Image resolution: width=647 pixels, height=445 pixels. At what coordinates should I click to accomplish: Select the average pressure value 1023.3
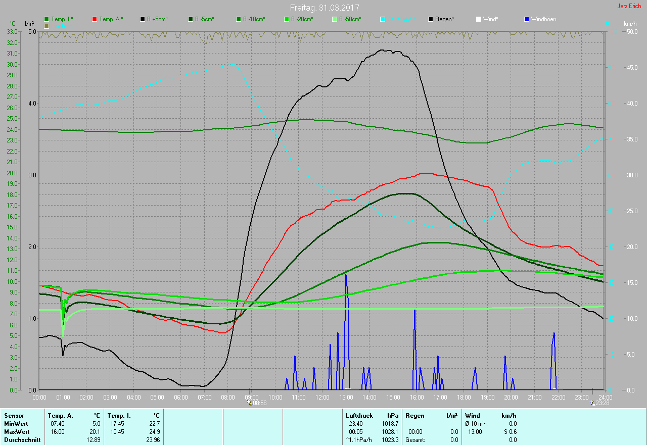coord(390,440)
